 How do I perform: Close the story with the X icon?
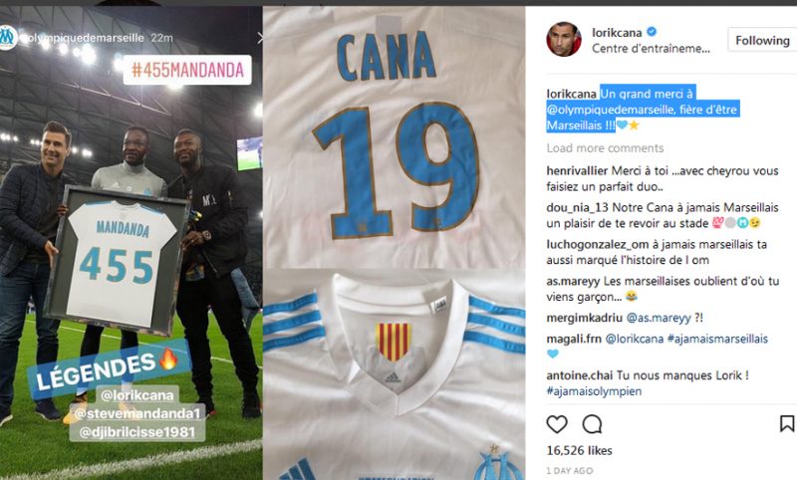(x=260, y=38)
